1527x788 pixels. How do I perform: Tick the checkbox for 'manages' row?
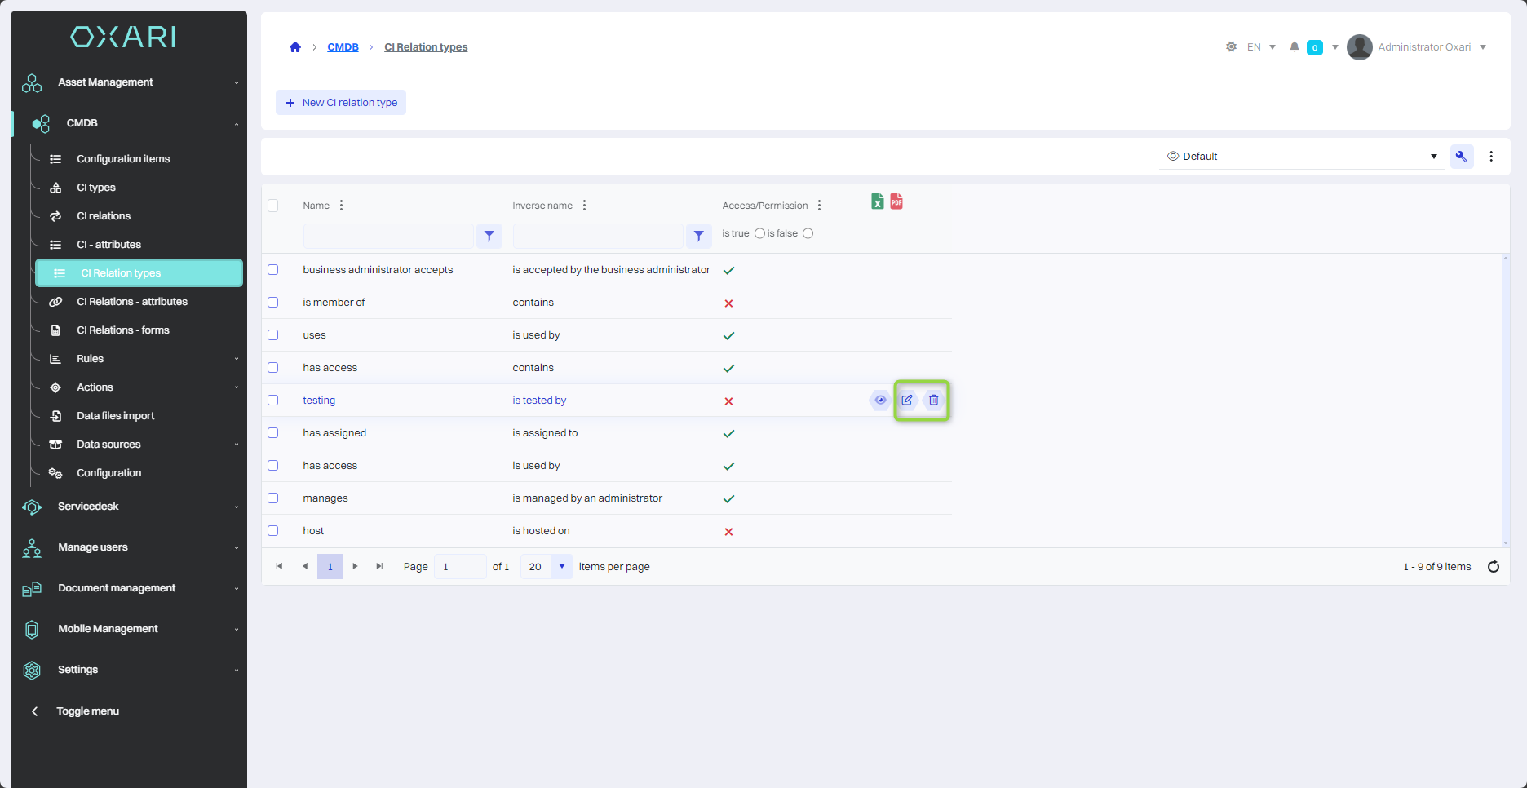click(273, 498)
